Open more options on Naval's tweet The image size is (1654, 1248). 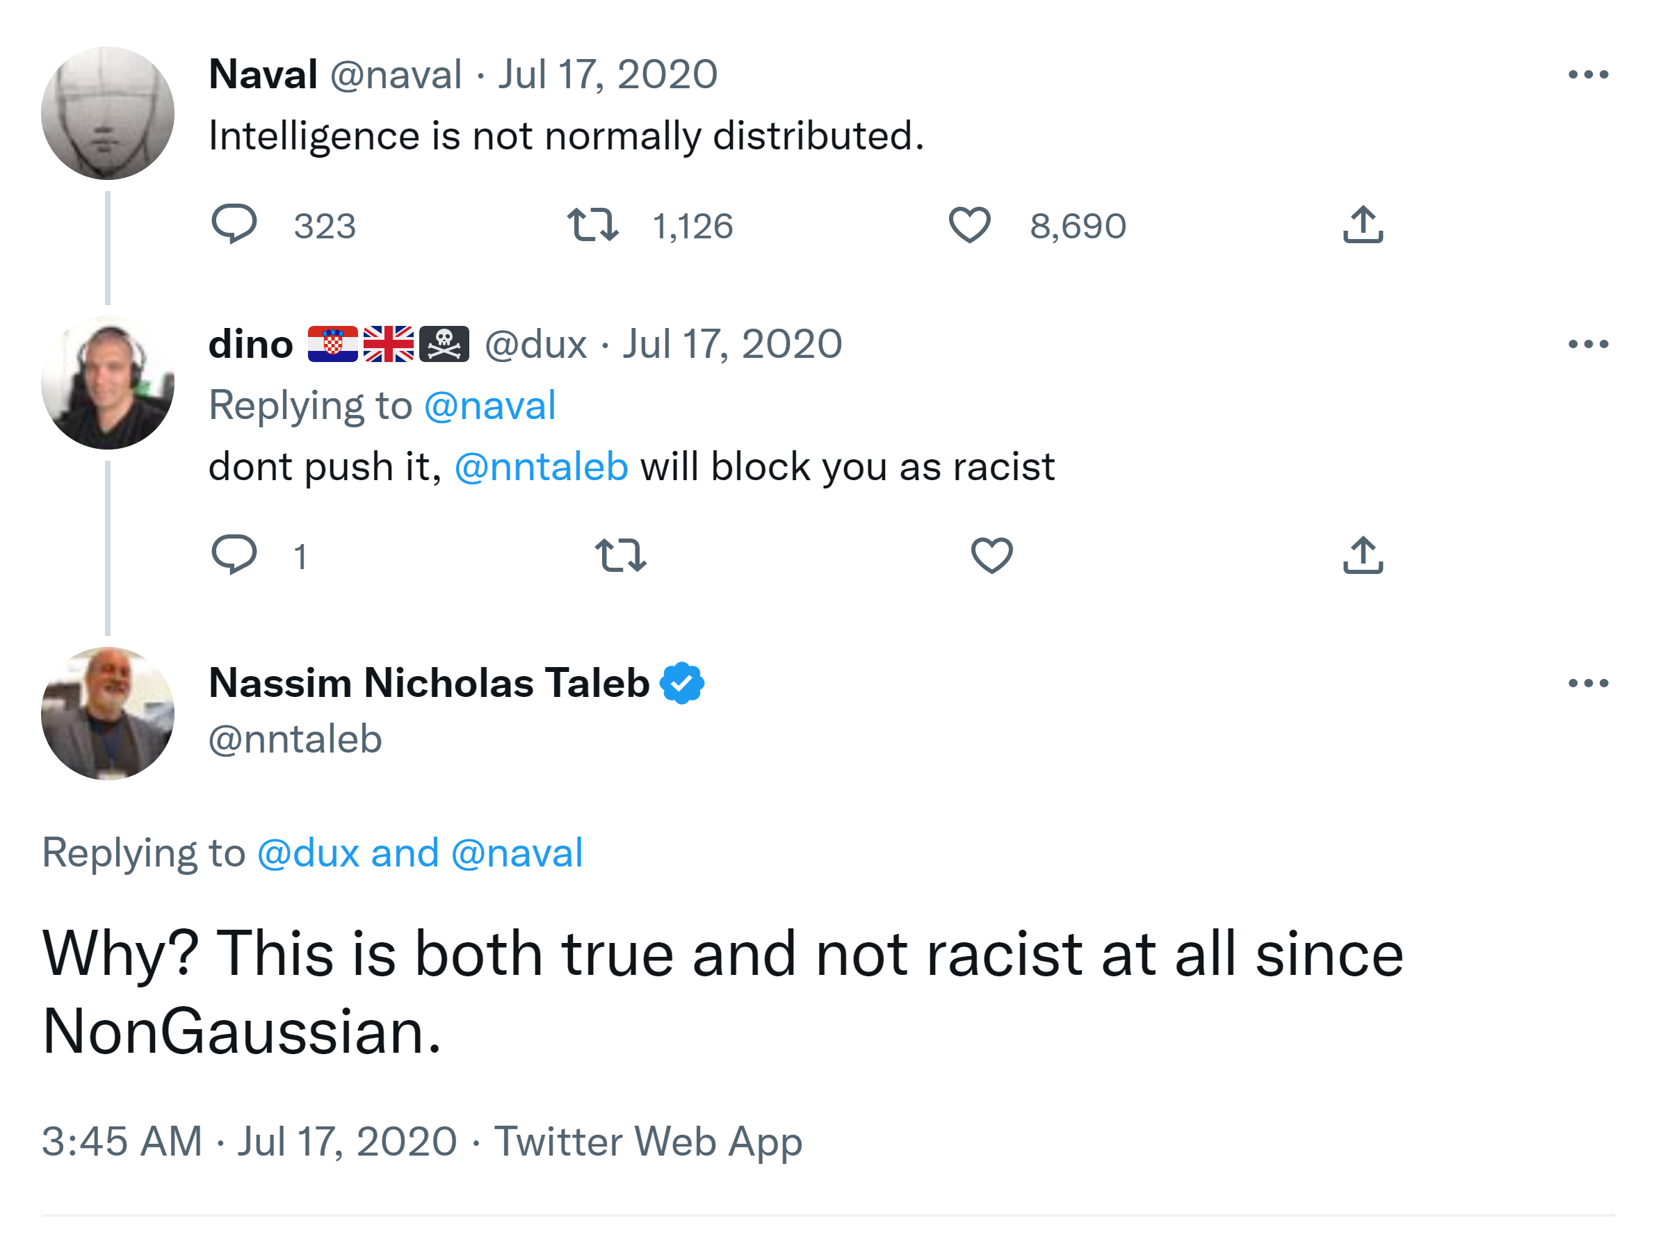(1587, 75)
